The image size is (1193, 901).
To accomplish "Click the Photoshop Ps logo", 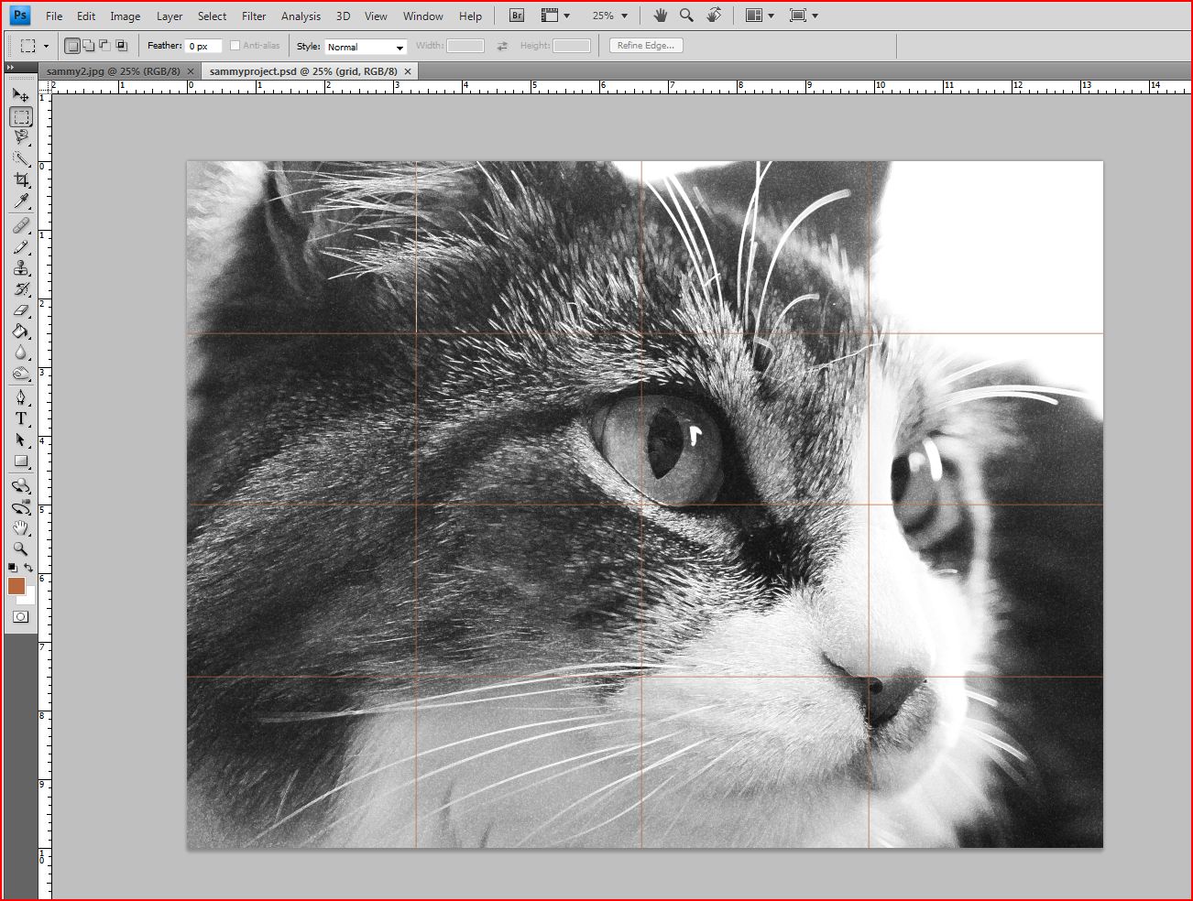I will (19, 16).
